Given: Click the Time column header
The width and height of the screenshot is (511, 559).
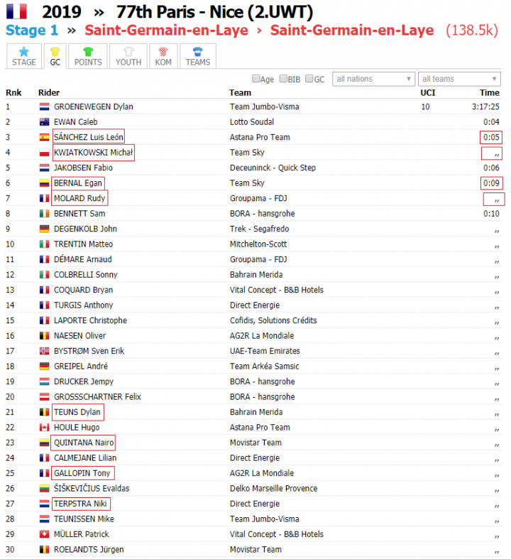Looking at the screenshot, I should coord(489,92).
